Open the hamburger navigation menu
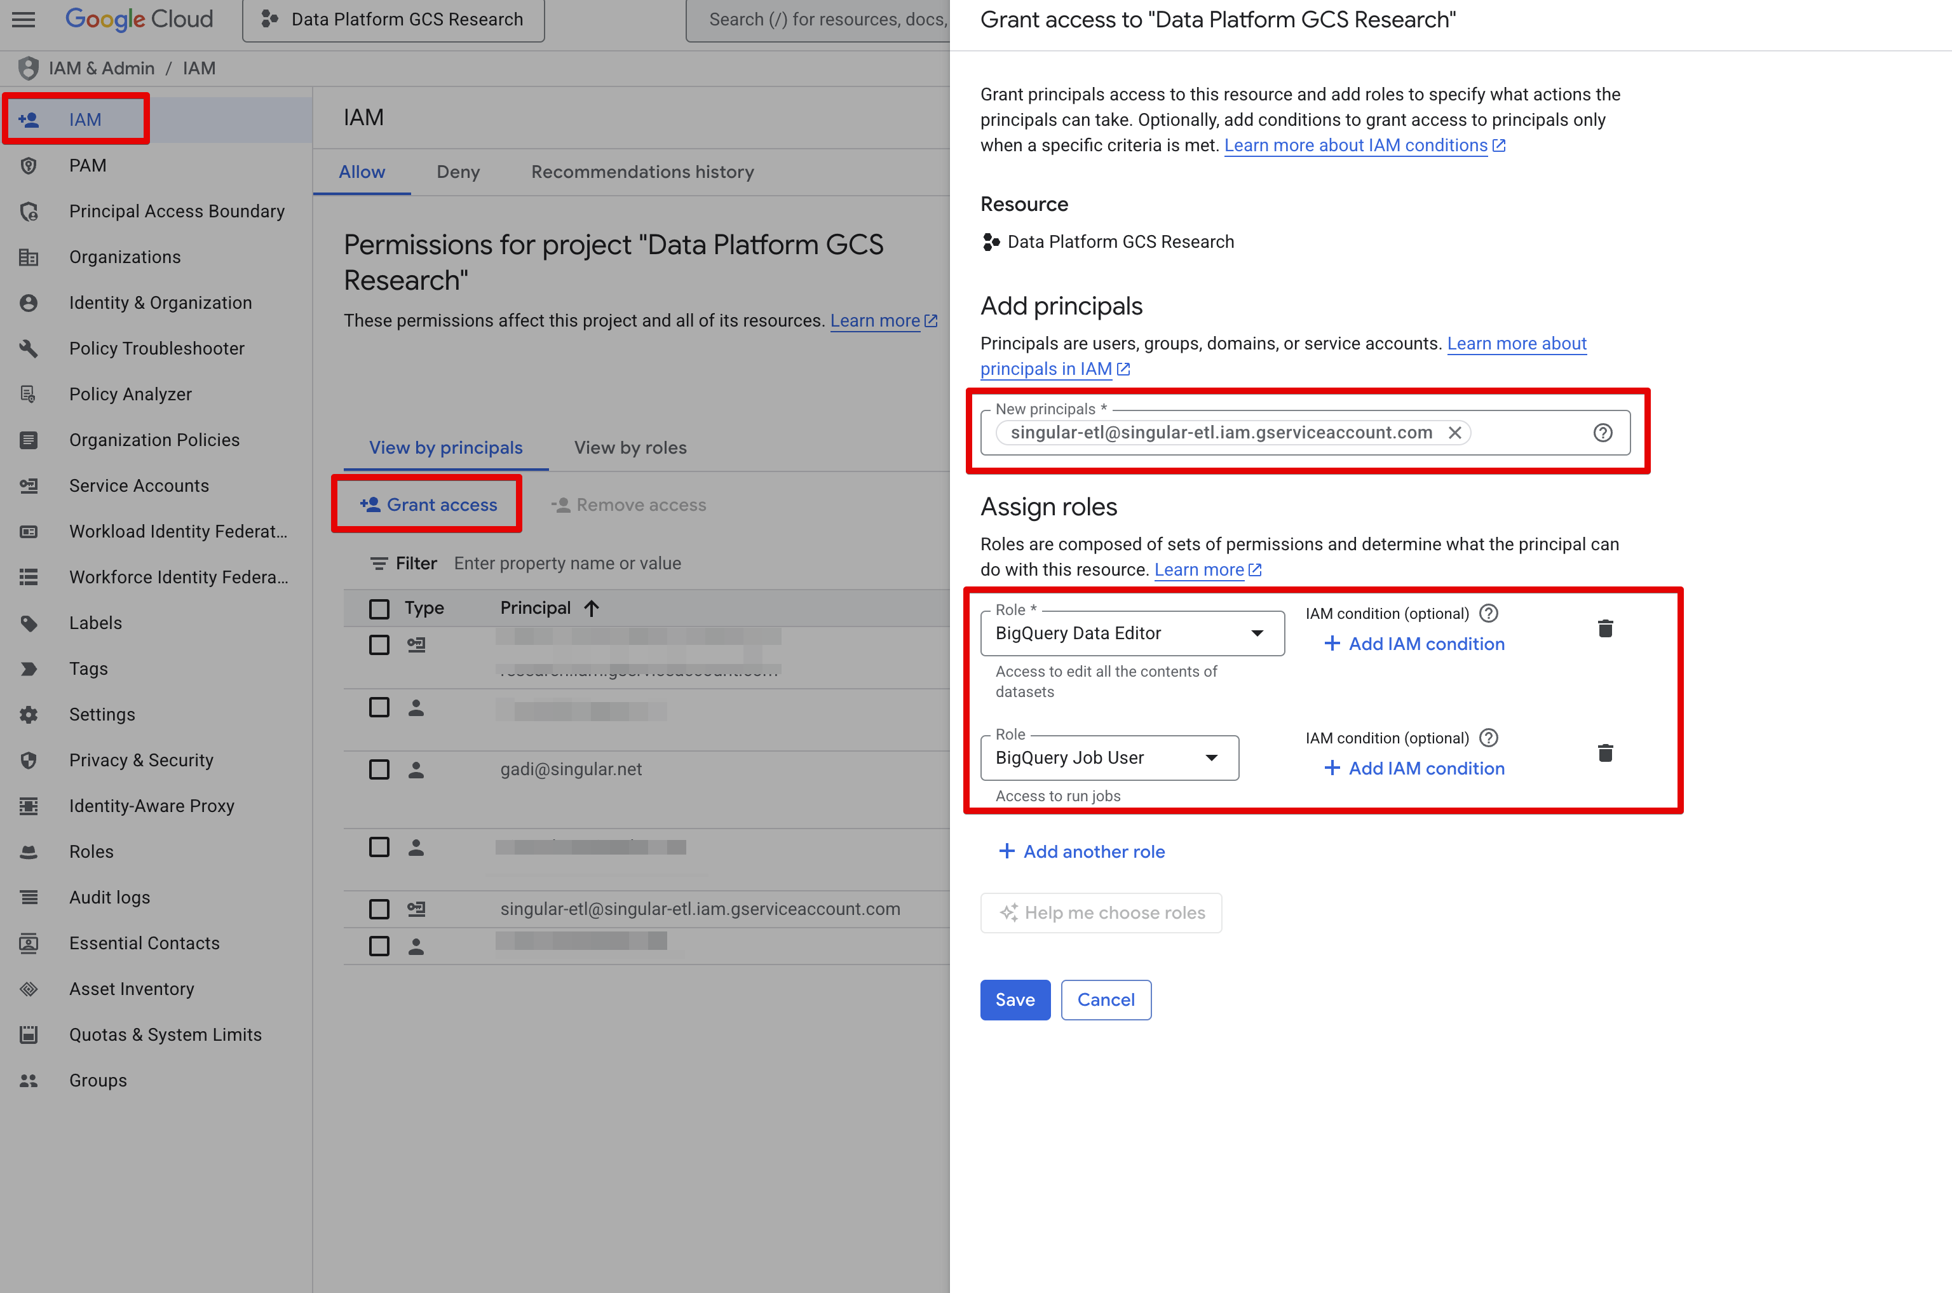 point(24,19)
